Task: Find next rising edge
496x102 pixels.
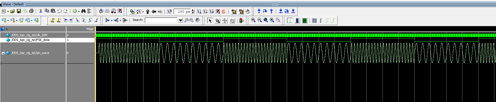Action: tap(96, 20)
